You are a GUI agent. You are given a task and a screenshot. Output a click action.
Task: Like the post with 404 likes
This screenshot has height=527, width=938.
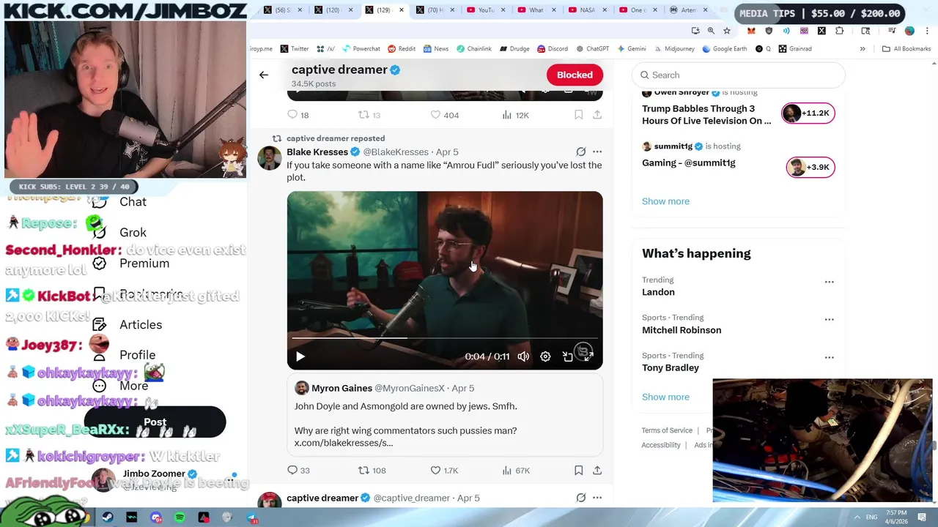point(444,115)
